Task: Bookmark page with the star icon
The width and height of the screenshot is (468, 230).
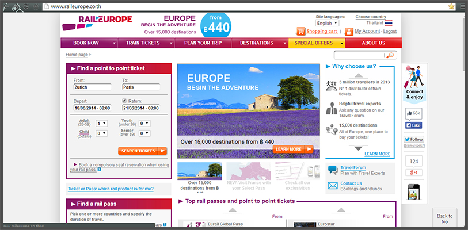Action: point(451,6)
